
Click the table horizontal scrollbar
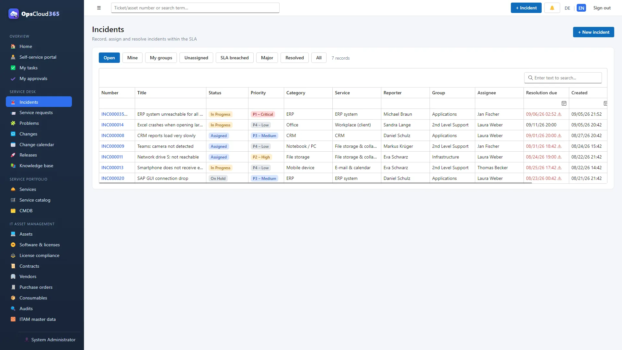click(x=316, y=183)
